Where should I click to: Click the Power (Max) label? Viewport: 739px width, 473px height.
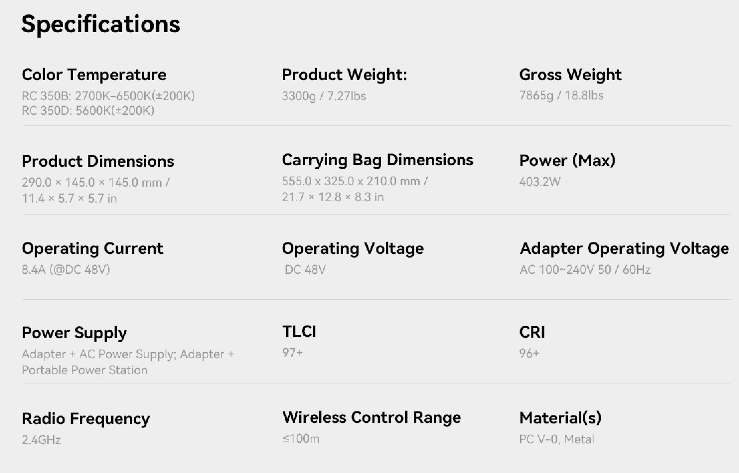pyautogui.click(x=567, y=160)
